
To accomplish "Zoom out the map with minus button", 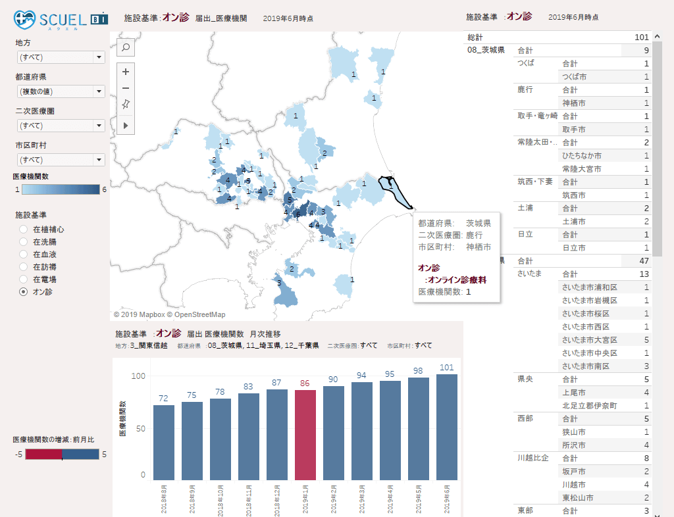I will click(126, 89).
